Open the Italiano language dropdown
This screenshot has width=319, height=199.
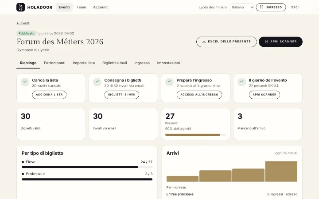(241, 8)
